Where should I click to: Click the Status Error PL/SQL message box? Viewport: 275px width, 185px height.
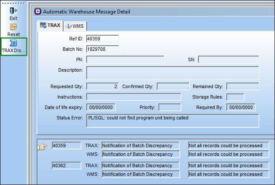[173, 121]
